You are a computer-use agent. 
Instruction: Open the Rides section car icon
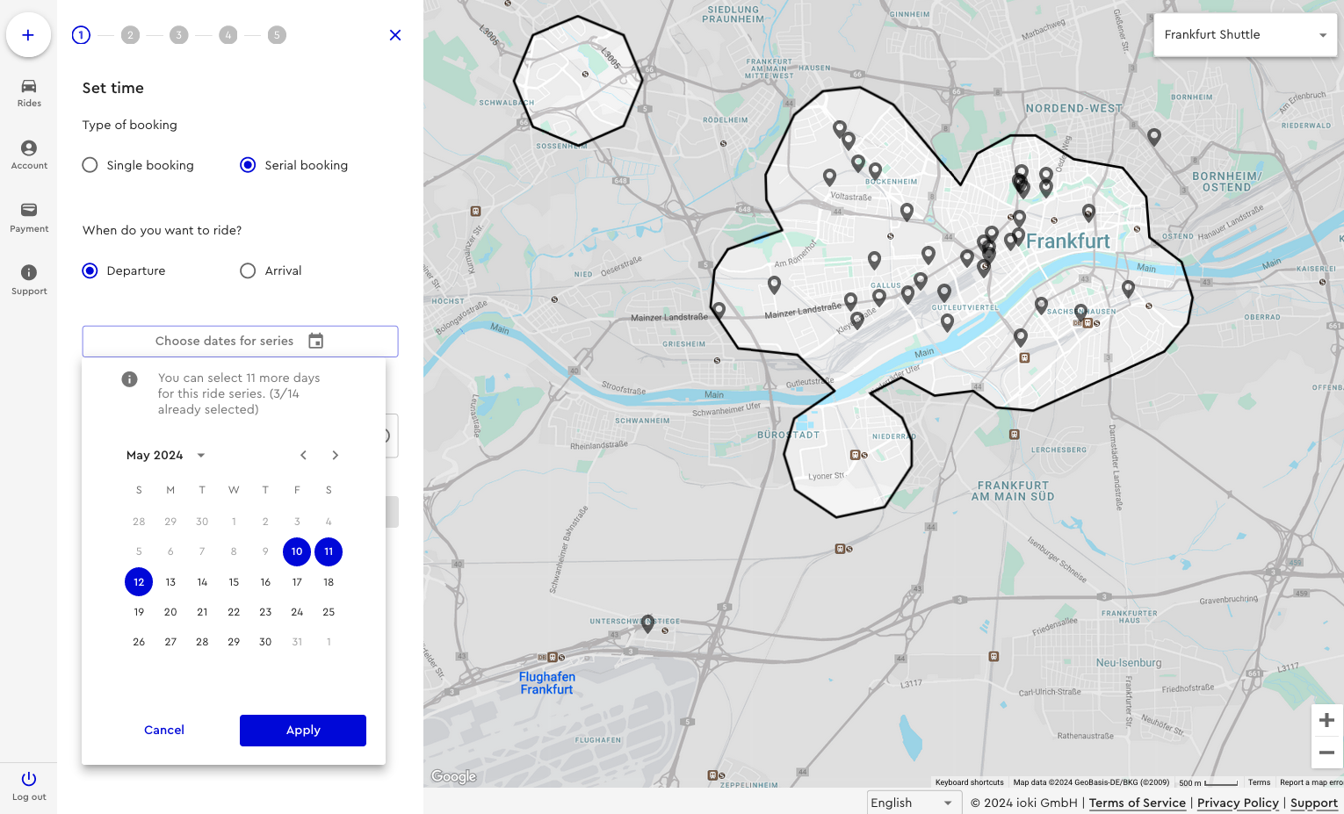(29, 86)
